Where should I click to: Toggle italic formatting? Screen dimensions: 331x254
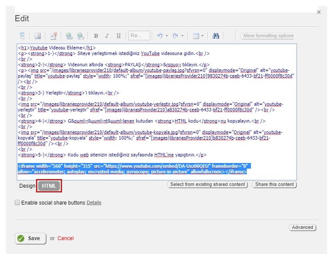(107, 36)
